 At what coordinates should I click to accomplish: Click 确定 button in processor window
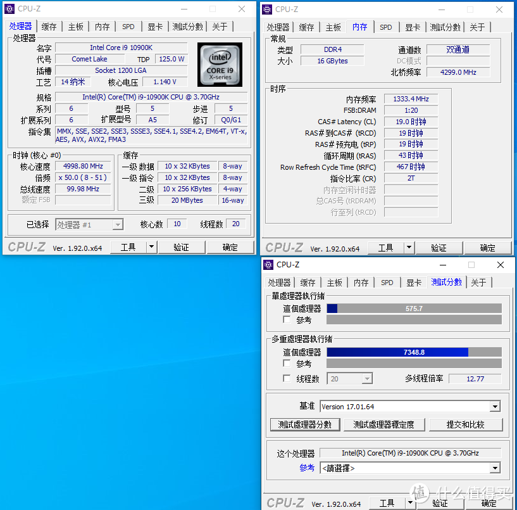[x=230, y=247]
